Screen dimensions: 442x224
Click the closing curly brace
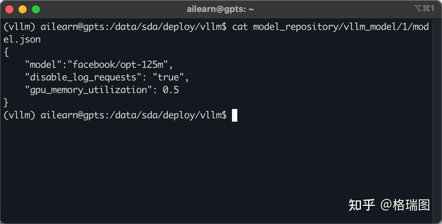tap(6, 102)
